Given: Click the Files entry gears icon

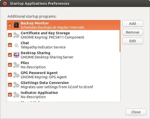Looking at the screenshot, I should tap(16, 65).
